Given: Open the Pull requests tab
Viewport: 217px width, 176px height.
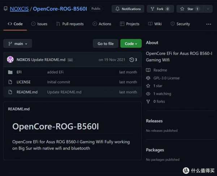Looking at the screenshot, I should pyautogui.click(x=70, y=24).
